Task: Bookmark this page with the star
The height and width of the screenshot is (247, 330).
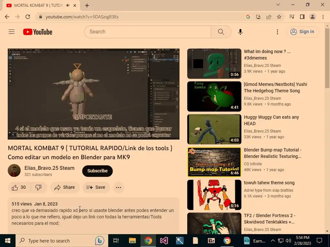Action: coord(279,17)
